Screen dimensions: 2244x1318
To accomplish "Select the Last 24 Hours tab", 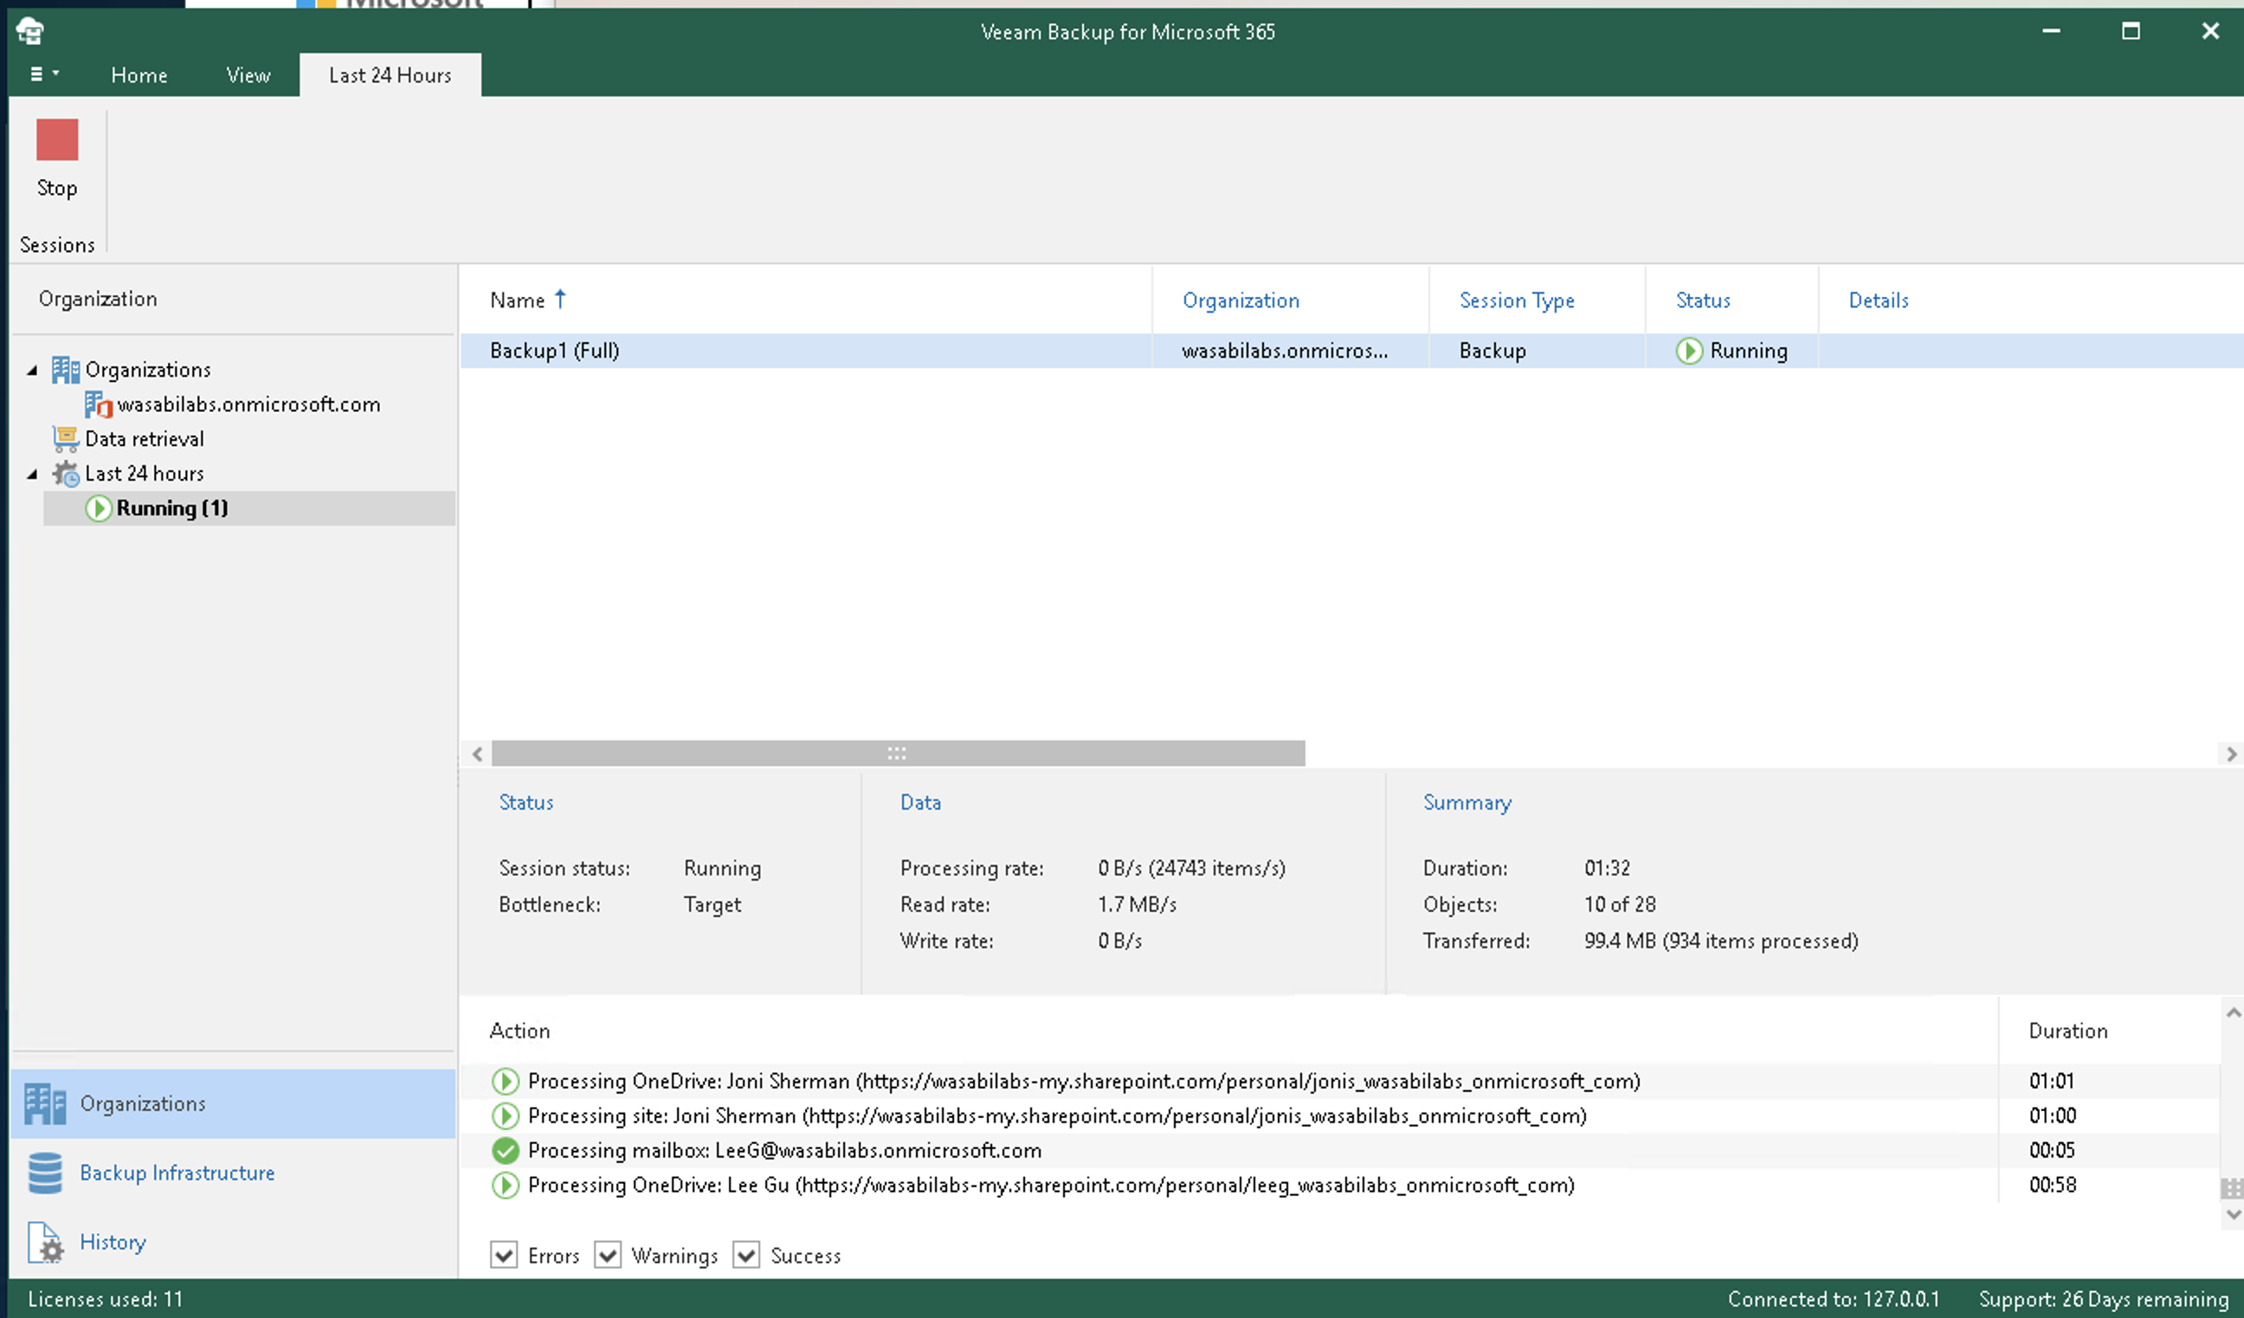I will [390, 74].
